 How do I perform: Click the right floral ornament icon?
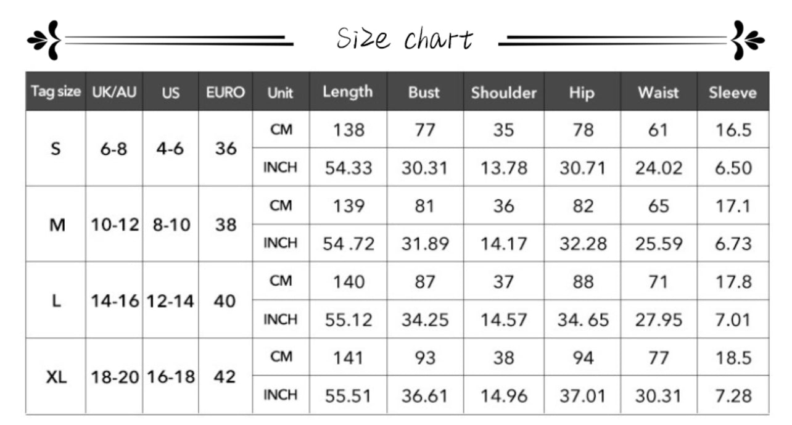[747, 40]
